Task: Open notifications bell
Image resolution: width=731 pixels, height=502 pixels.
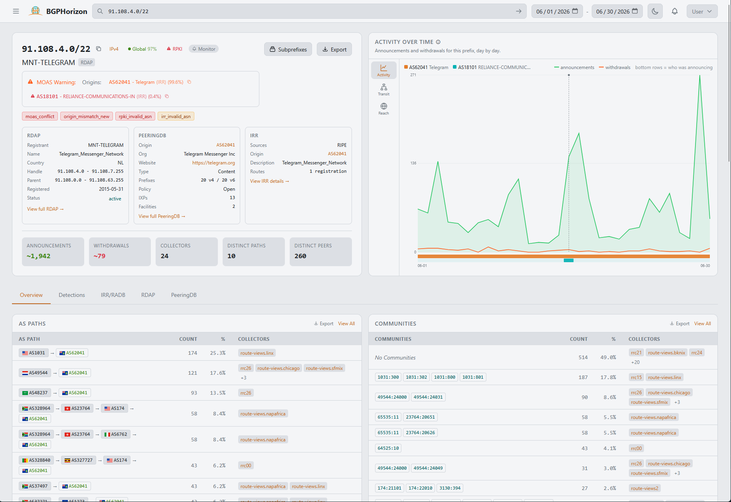Action: (x=674, y=11)
